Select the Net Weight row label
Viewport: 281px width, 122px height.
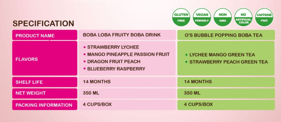tap(30, 93)
